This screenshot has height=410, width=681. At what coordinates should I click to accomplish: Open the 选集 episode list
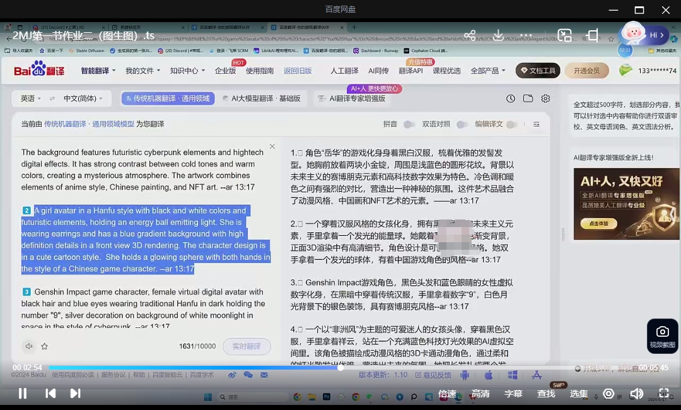[578, 394]
